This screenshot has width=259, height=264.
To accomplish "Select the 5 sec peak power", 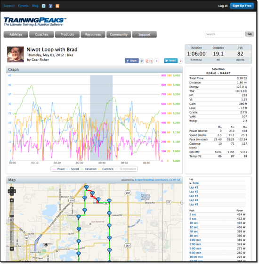I will (193, 219).
